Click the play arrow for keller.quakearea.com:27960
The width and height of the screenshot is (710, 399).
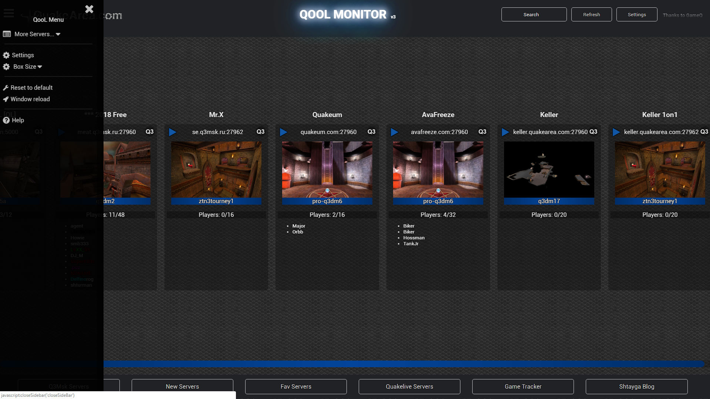[505, 132]
